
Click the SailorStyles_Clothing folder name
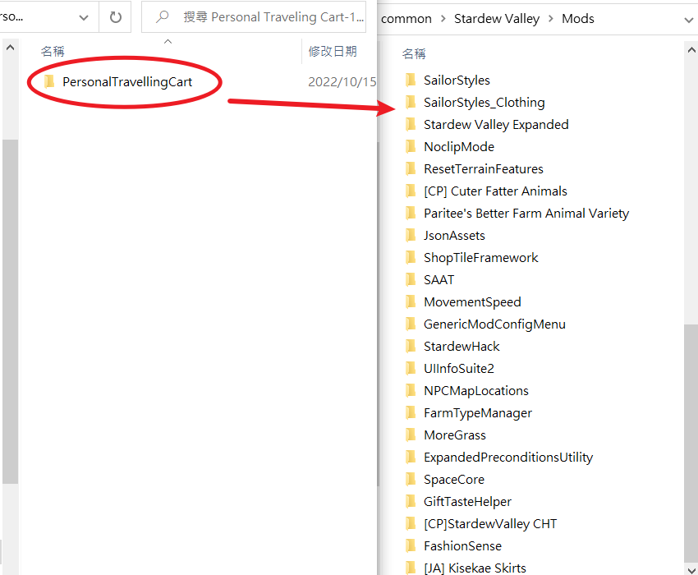pyautogui.click(x=484, y=103)
